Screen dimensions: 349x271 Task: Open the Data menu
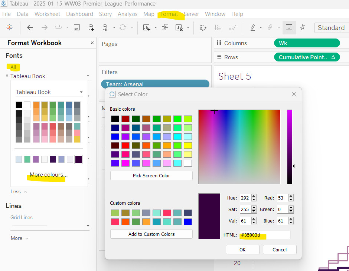23,14
